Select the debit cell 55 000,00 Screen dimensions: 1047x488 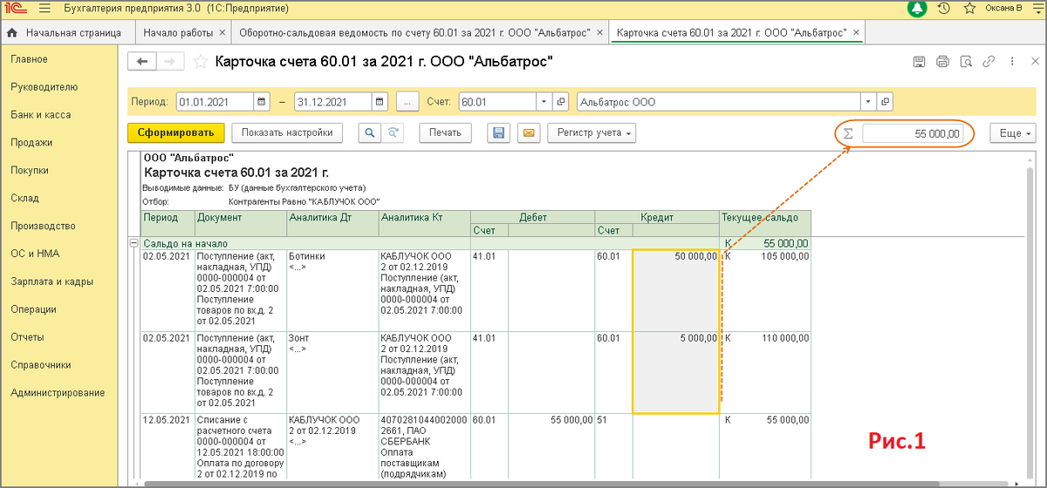(x=551, y=445)
